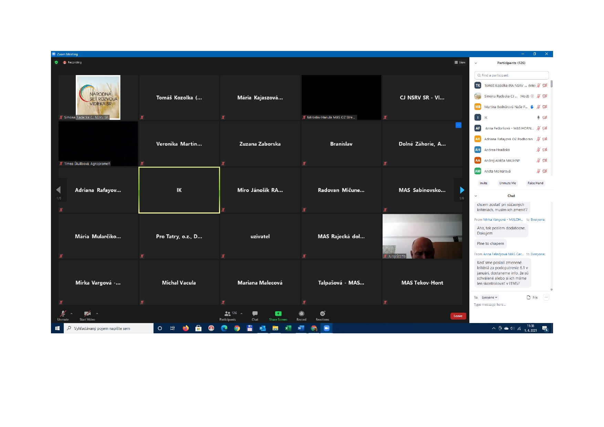
Task: Click sender link Anna Feledyová in chat
Action: (x=503, y=254)
